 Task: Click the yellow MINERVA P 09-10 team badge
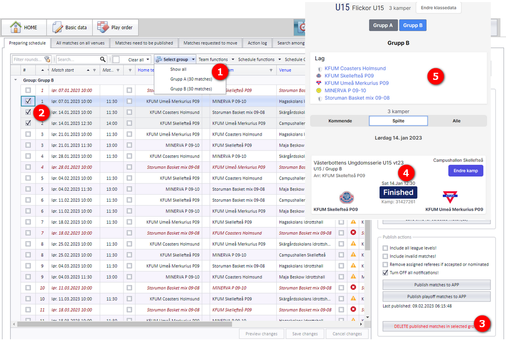(319, 91)
